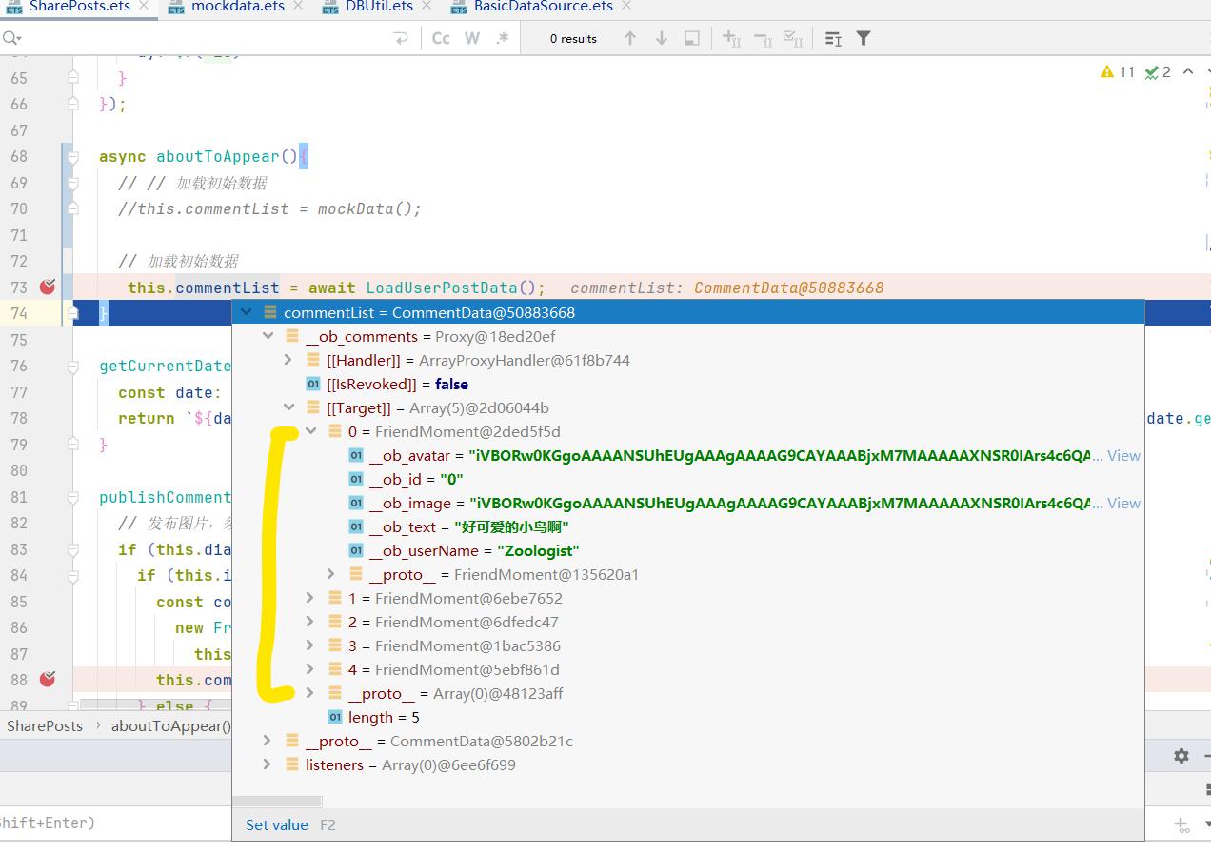Switch to the mockdata.ets tab

237,7
